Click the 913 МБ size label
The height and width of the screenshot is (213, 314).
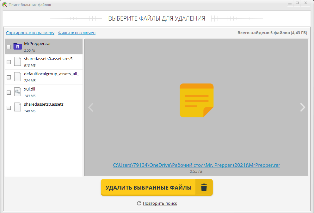(30, 66)
